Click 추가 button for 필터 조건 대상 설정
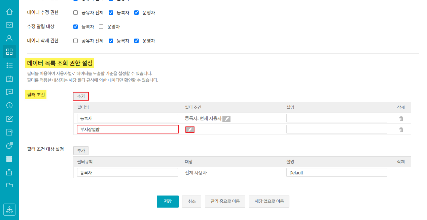This screenshot has height=220, width=427. [81, 151]
